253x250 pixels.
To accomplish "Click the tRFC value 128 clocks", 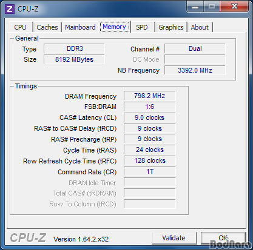I will [x=150, y=160].
